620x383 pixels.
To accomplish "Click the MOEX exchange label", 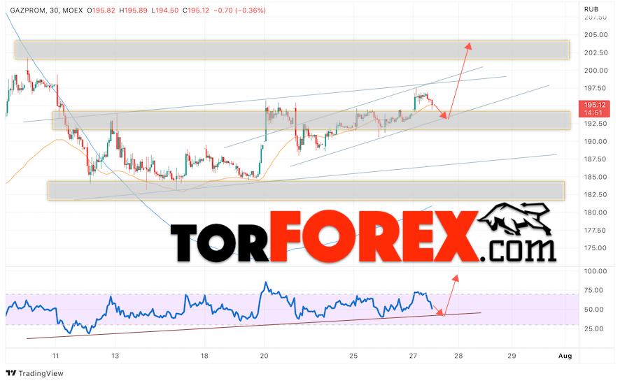I will click(73, 10).
